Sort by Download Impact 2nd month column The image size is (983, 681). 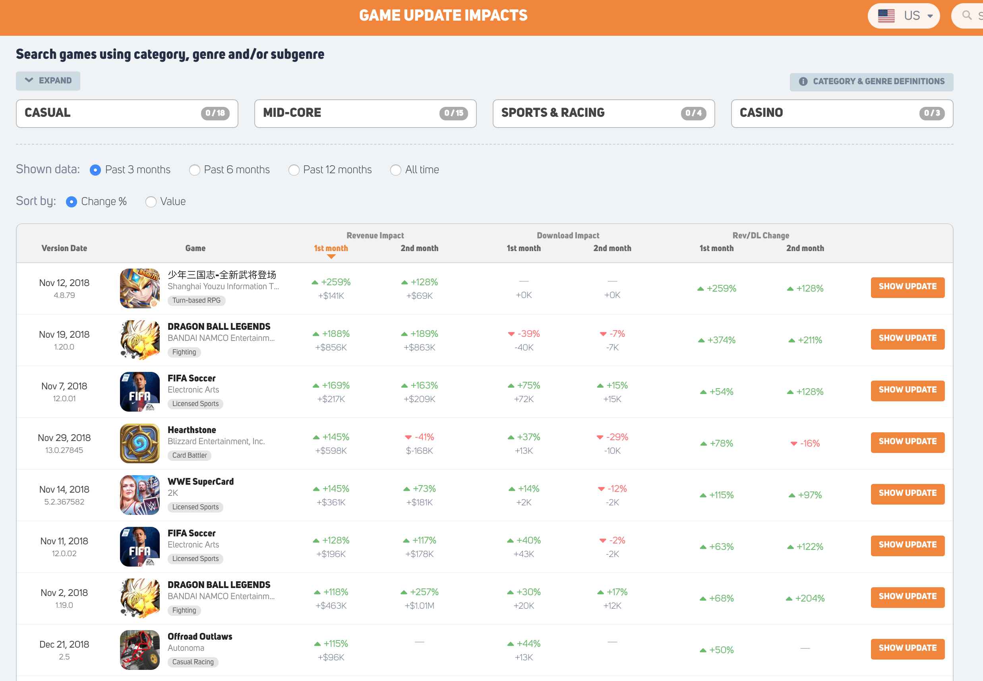tap(612, 248)
